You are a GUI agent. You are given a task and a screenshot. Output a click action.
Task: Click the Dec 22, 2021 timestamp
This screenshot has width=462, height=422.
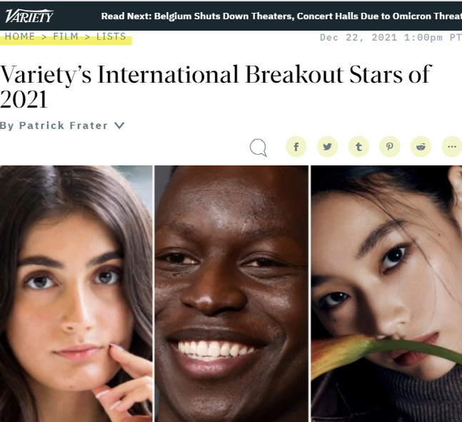391,38
